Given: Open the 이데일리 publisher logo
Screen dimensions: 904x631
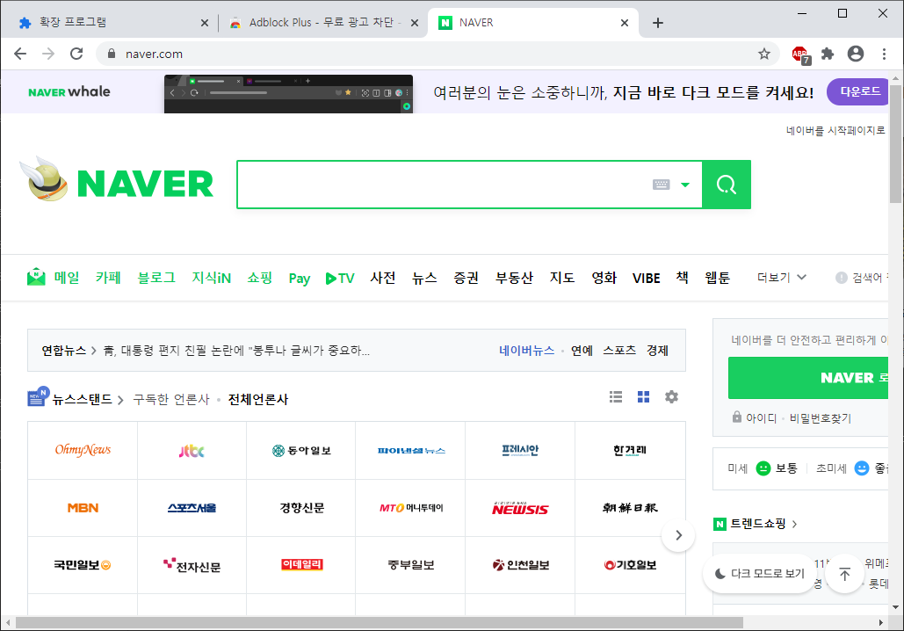Looking at the screenshot, I should (x=302, y=564).
